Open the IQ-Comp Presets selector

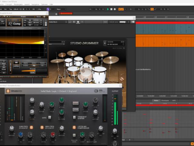click(x=23, y=17)
